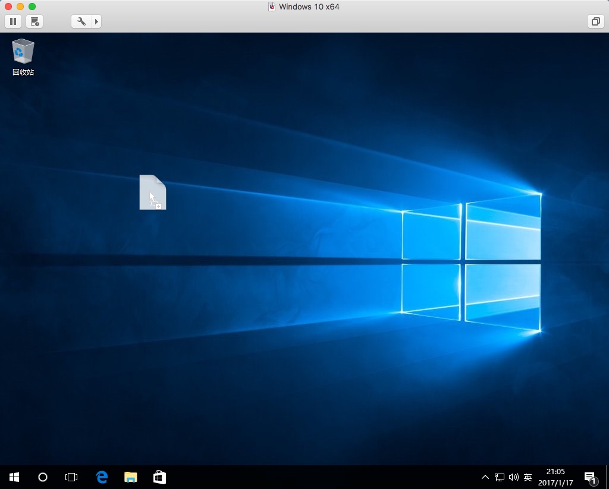Expand the arrow beside the wrench
Image resolution: width=609 pixels, height=489 pixels.
[97, 21]
